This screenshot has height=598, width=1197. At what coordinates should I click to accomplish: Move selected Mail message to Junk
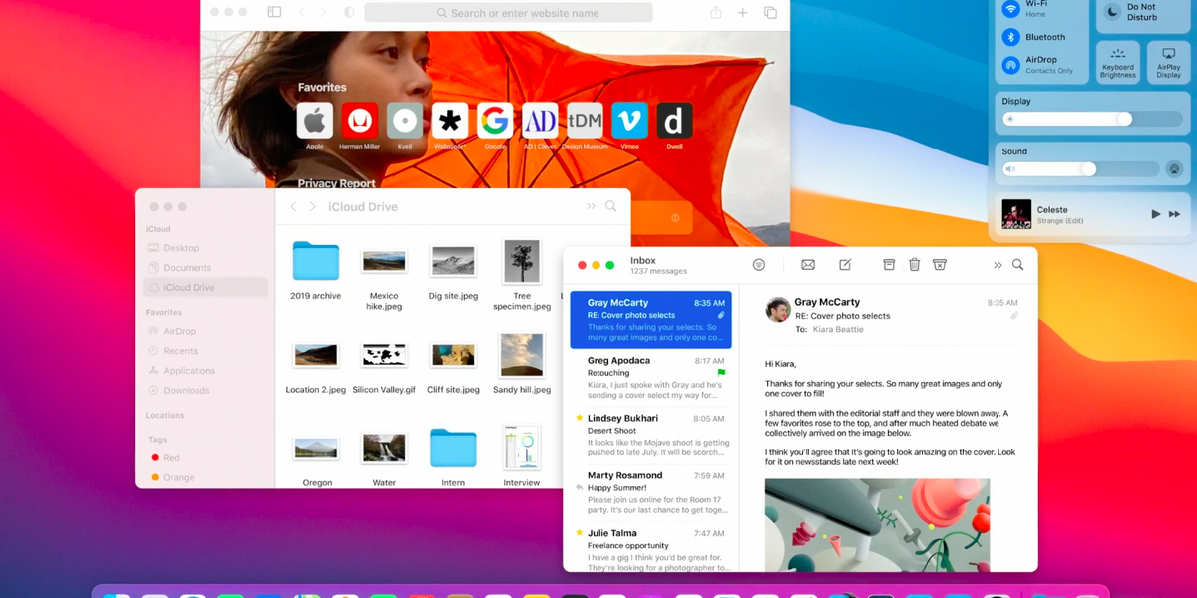[939, 265]
